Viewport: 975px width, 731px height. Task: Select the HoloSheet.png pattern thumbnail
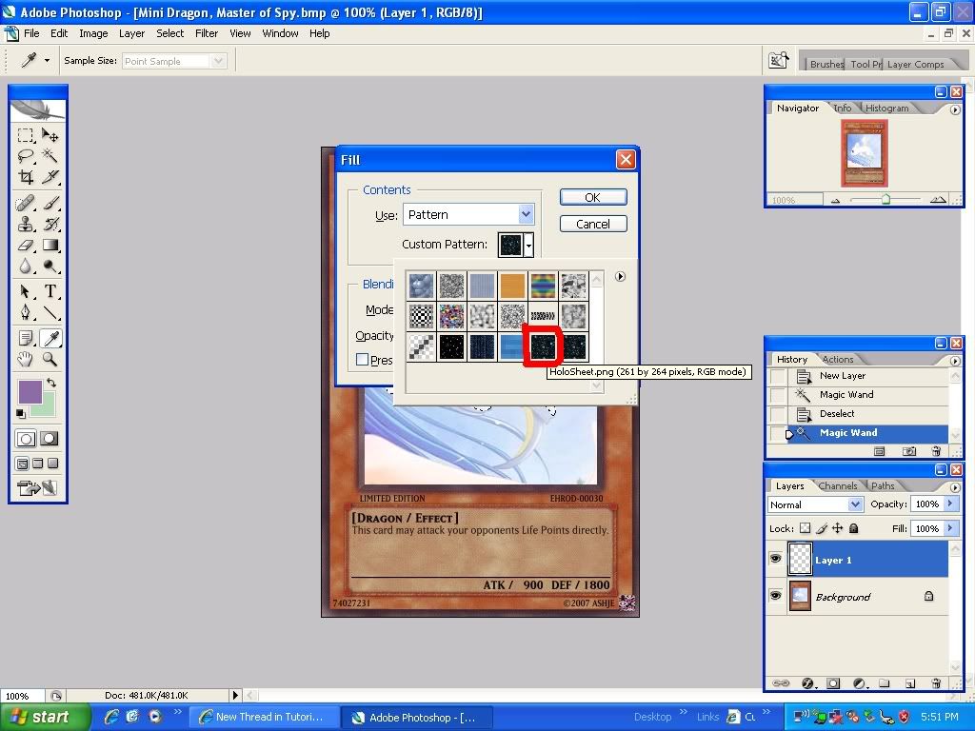point(543,346)
